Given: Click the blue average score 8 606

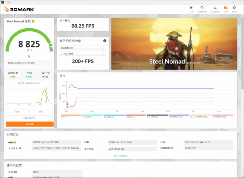Looking at the screenshot, I should click(29, 76).
